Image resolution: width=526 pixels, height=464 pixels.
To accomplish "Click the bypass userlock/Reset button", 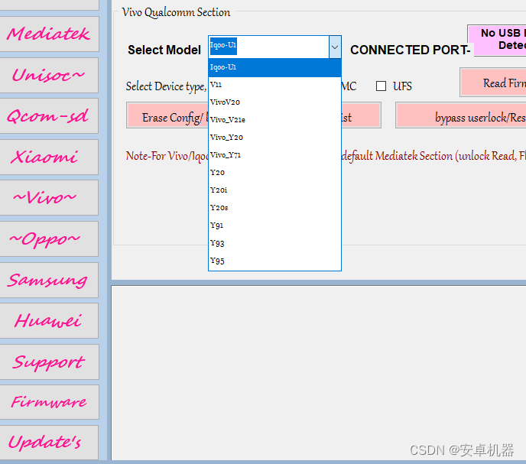I will 461,115.
